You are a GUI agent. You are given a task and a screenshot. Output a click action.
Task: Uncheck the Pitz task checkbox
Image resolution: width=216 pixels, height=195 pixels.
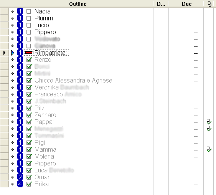(29, 108)
